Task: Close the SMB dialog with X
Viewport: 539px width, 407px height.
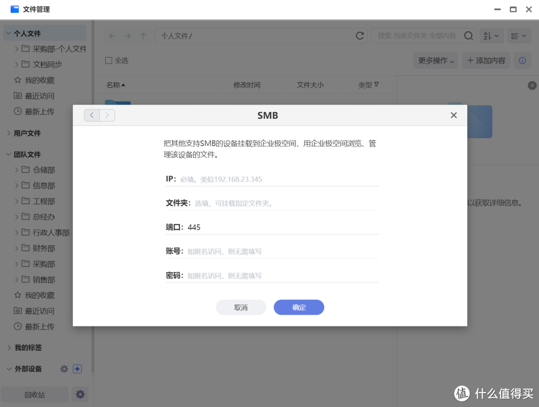Action: (x=453, y=115)
